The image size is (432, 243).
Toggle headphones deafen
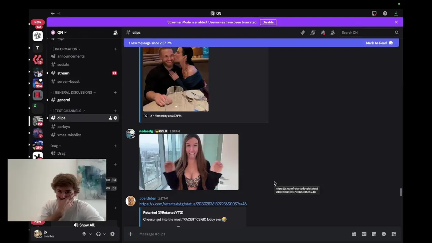point(98,234)
